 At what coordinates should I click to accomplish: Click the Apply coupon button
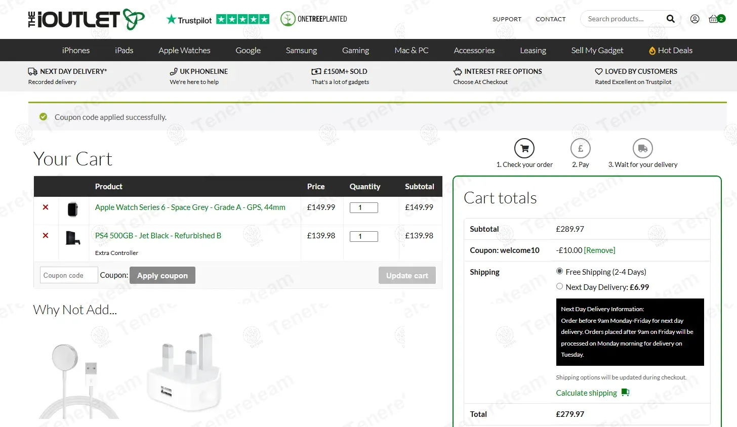pyautogui.click(x=162, y=275)
